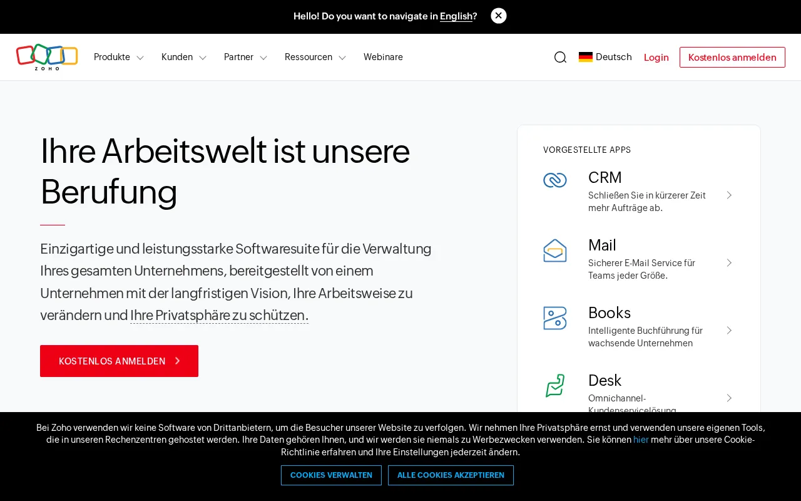Open Ihre Privatsphäre zu schützen link
Screen dimensions: 801x501
pos(219,315)
